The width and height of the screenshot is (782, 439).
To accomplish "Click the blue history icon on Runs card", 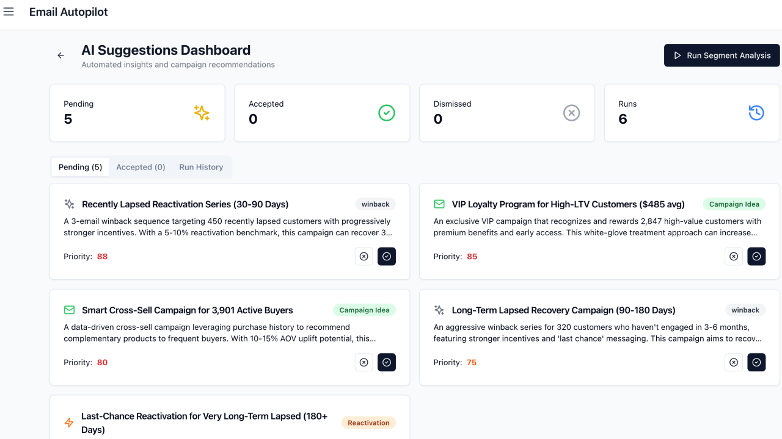I will [756, 113].
